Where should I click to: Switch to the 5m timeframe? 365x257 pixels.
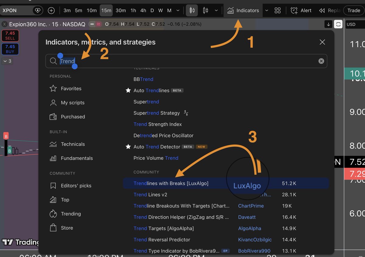78,10
